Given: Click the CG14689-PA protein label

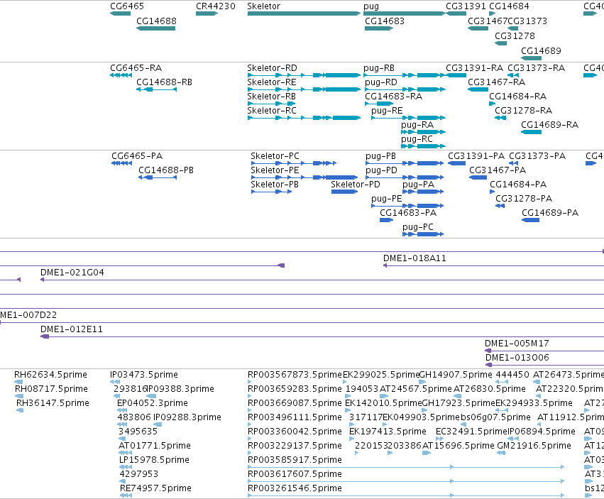Looking at the screenshot, I should point(551,213).
